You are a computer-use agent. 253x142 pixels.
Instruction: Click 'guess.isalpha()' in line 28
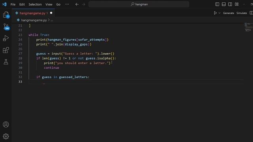click(100, 58)
